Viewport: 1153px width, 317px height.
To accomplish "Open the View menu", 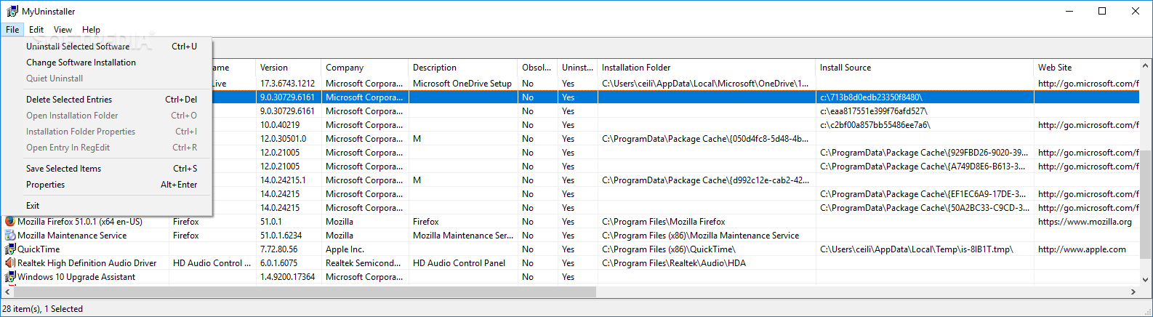I will point(63,30).
